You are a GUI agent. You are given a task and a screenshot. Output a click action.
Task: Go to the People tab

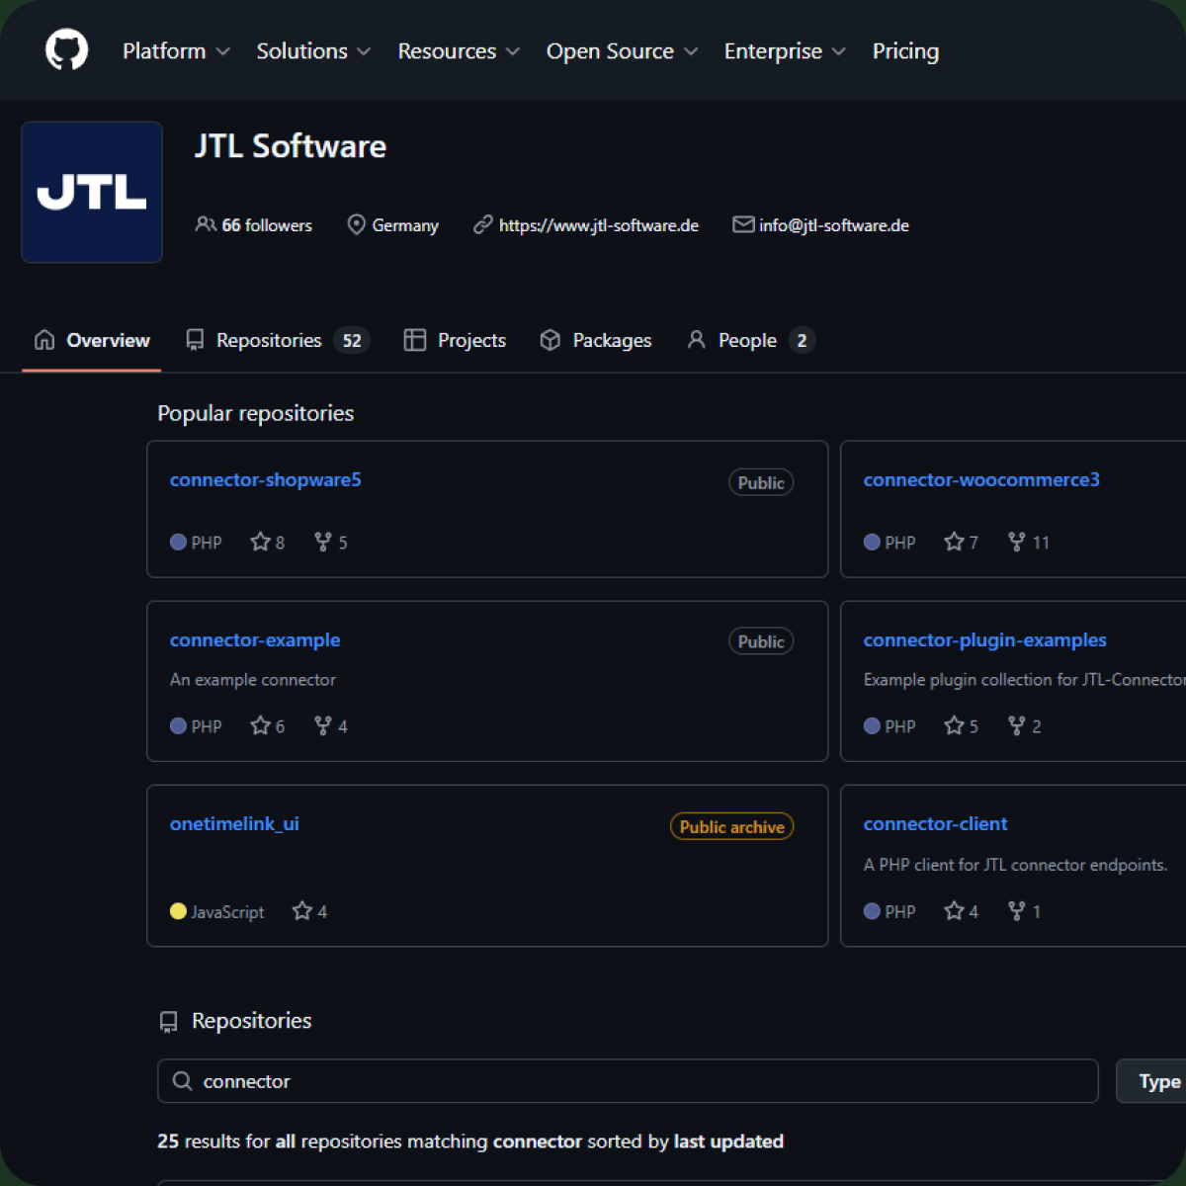point(751,340)
